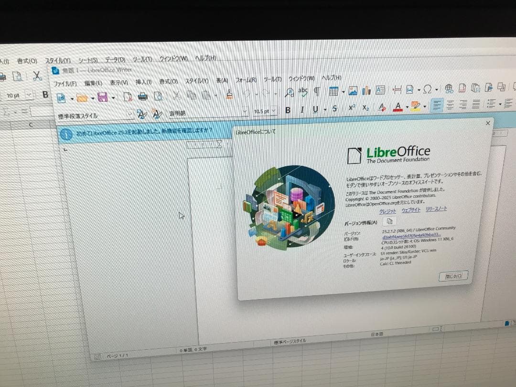Click the Insert Image icon
Image resolution: width=516 pixels, height=387 pixels.
pos(353,91)
